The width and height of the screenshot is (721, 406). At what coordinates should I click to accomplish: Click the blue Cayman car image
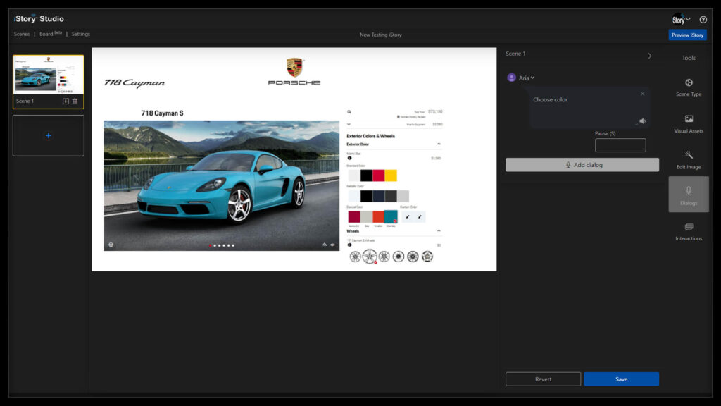[x=221, y=185]
